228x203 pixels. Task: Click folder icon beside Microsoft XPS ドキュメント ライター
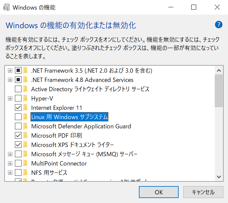tap(25, 145)
